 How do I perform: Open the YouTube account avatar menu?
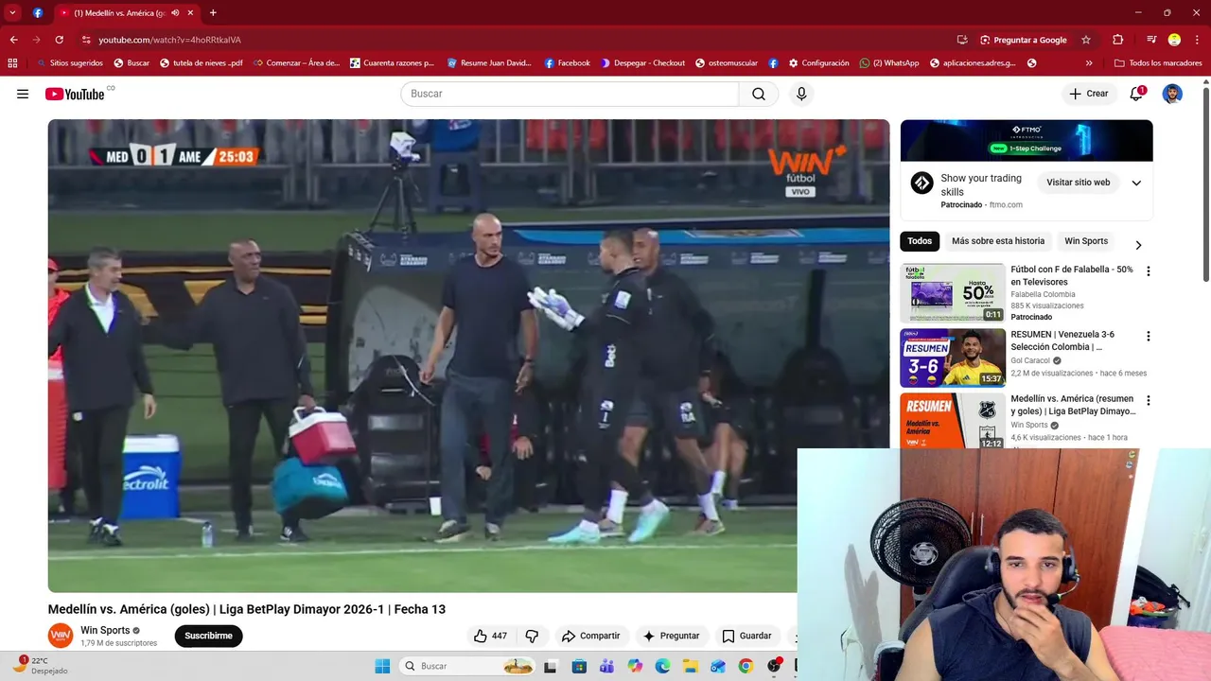pyautogui.click(x=1172, y=94)
